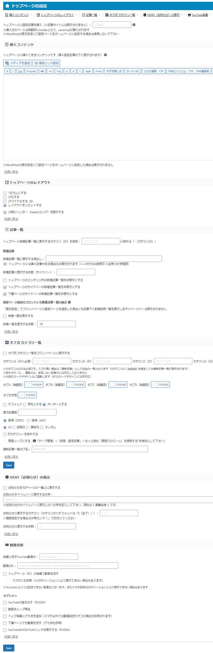Click Save button under タブ式 カテゴリ一覧
Viewport: 213px width, 653px height.
pyautogui.click(x=9, y=465)
